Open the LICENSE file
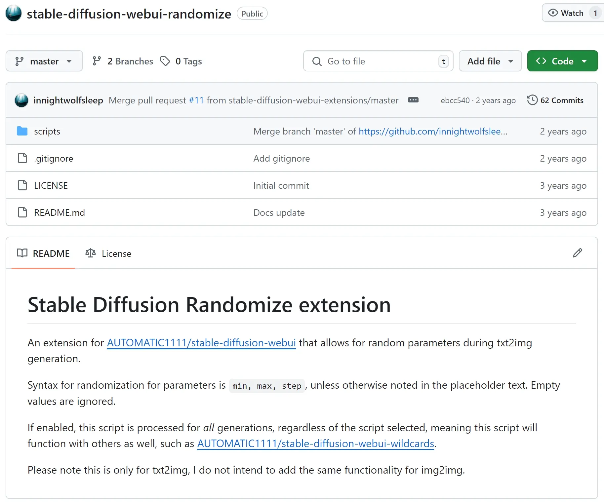The image size is (604, 504). coord(51,186)
